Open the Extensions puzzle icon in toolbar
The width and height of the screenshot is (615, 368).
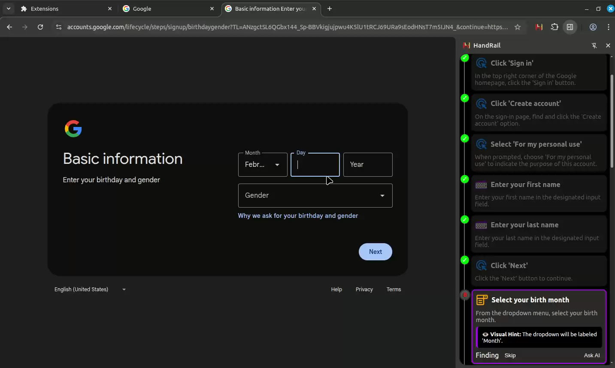click(x=554, y=27)
